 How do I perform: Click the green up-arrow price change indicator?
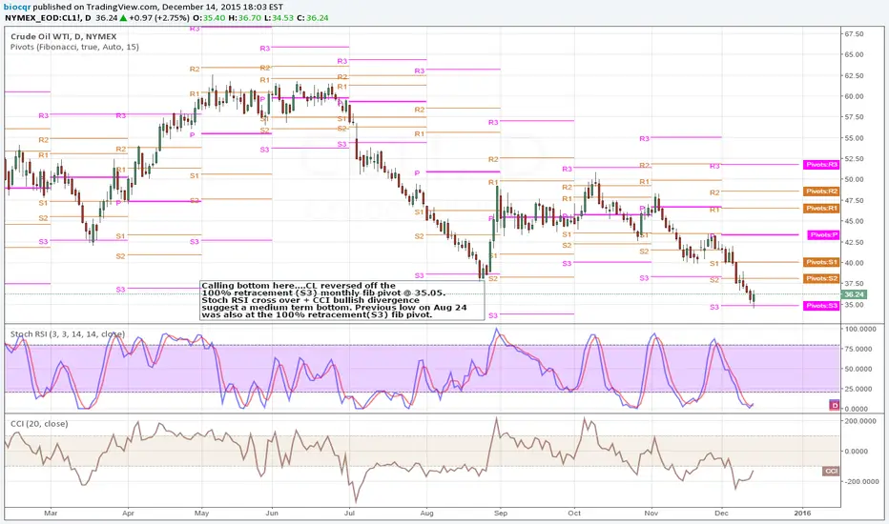(x=124, y=18)
